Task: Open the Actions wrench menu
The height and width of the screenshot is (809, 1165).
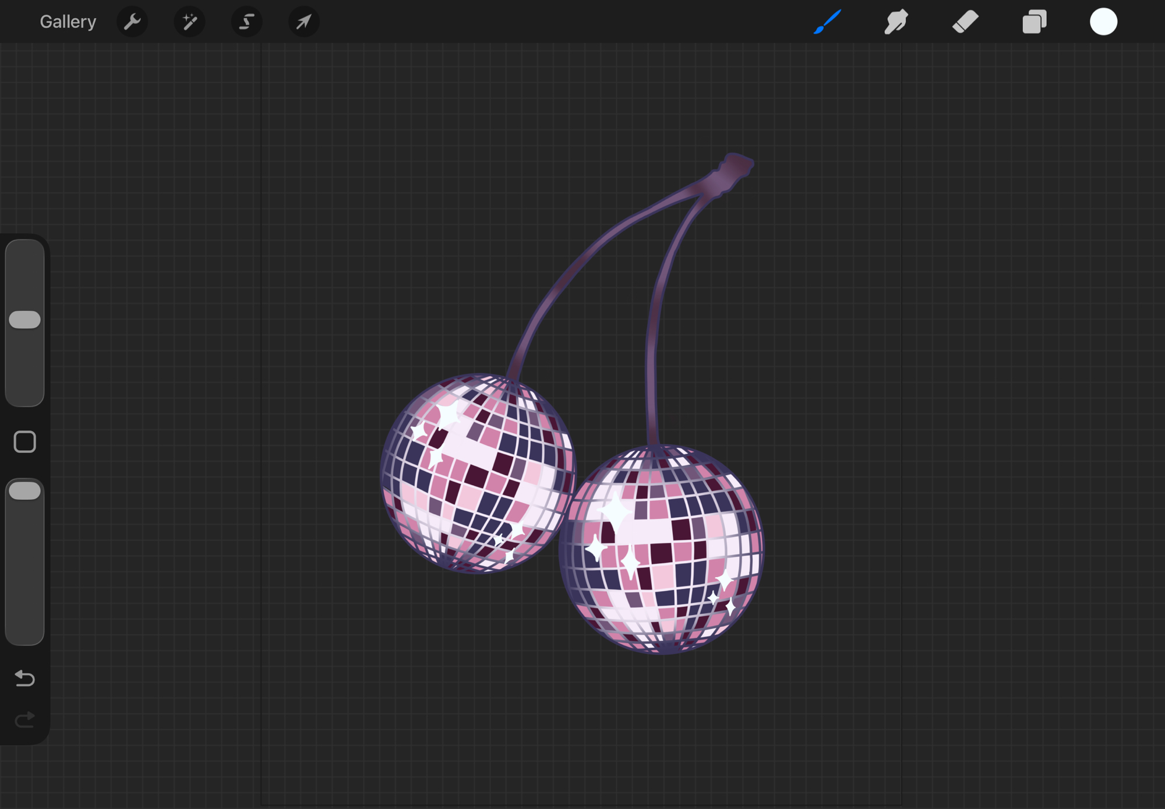Action: click(132, 22)
